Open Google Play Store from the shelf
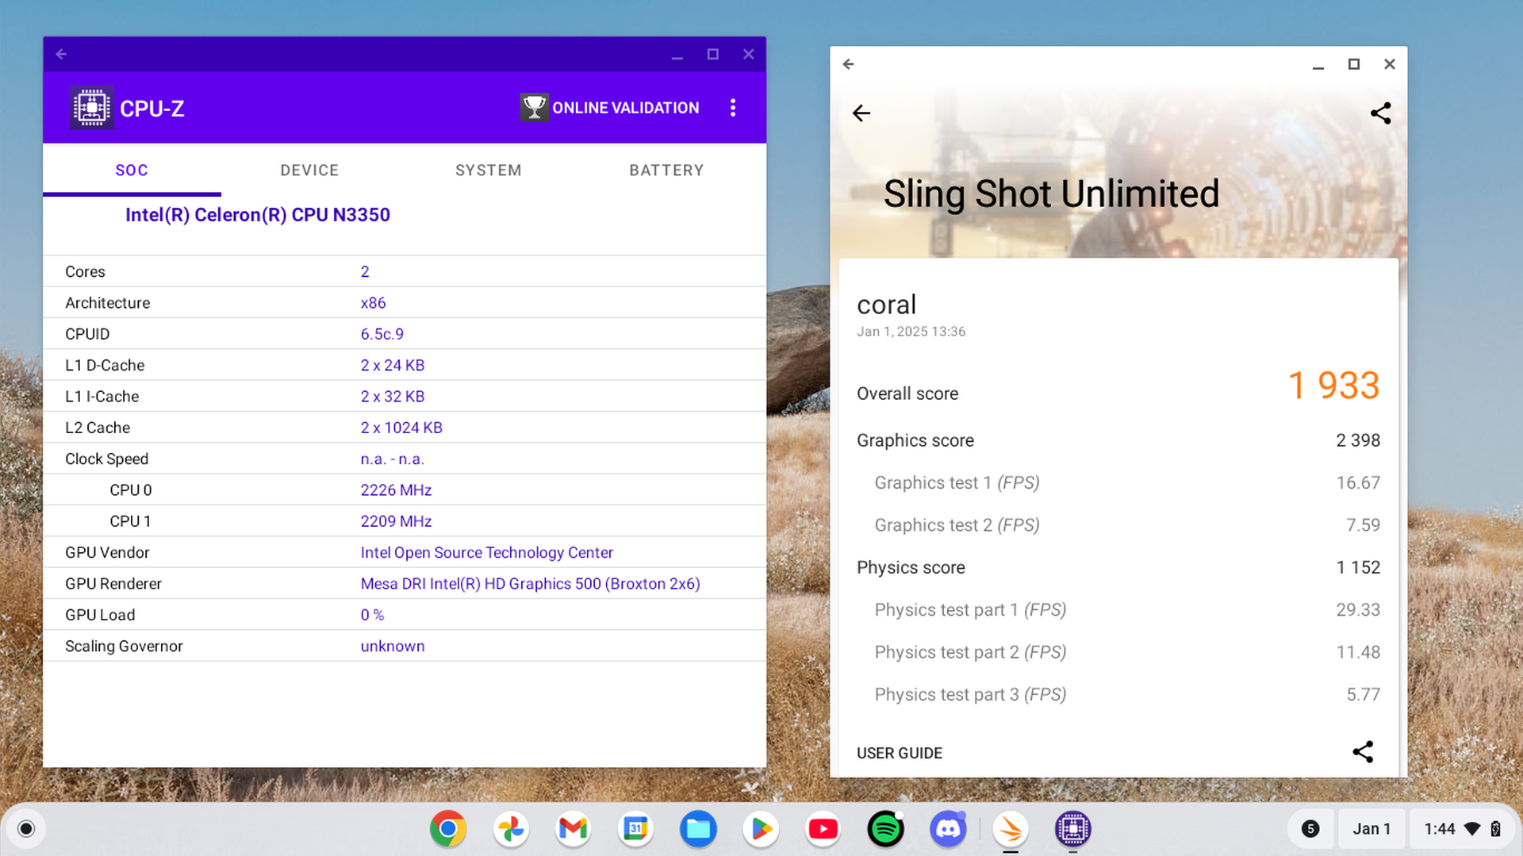1523x856 pixels. [761, 829]
